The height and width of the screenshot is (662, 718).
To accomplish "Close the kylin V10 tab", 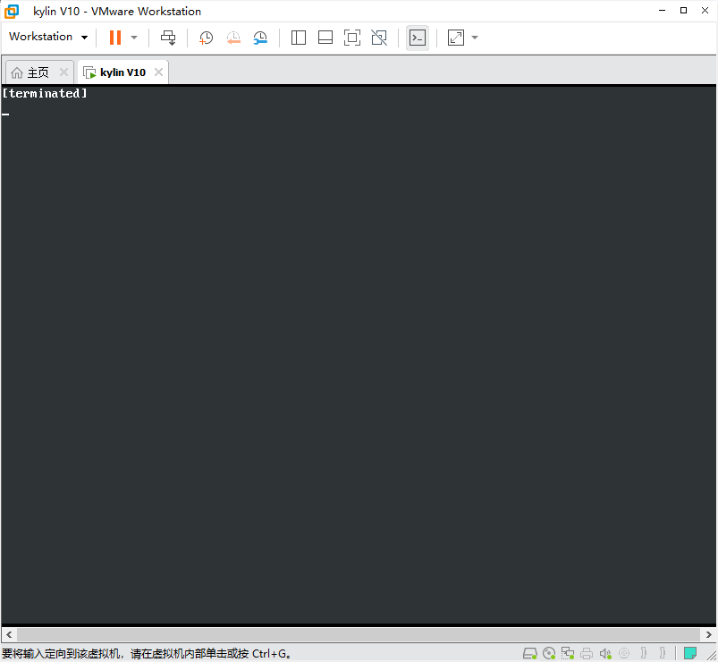I will pos(158,72).
